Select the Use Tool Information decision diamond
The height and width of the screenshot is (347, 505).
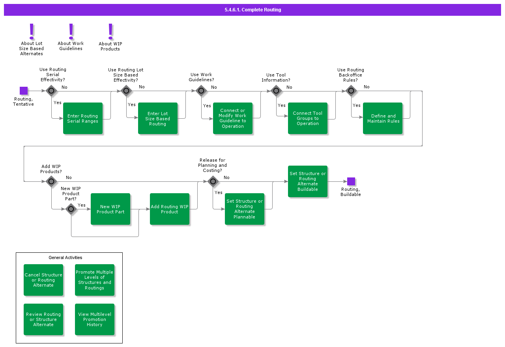[276, 91]
